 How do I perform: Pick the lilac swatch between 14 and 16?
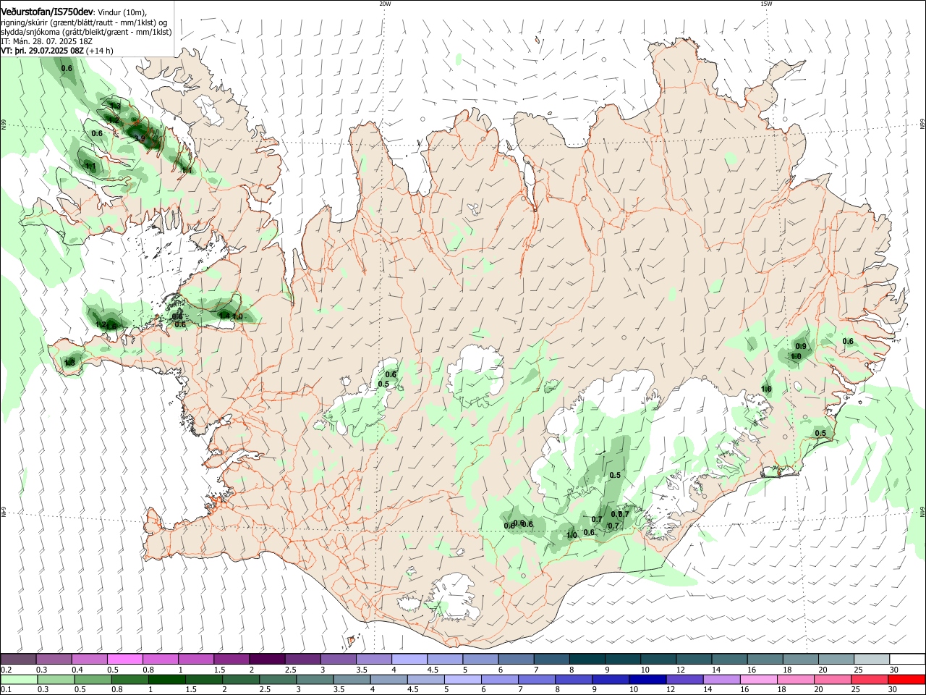point(722,680)
